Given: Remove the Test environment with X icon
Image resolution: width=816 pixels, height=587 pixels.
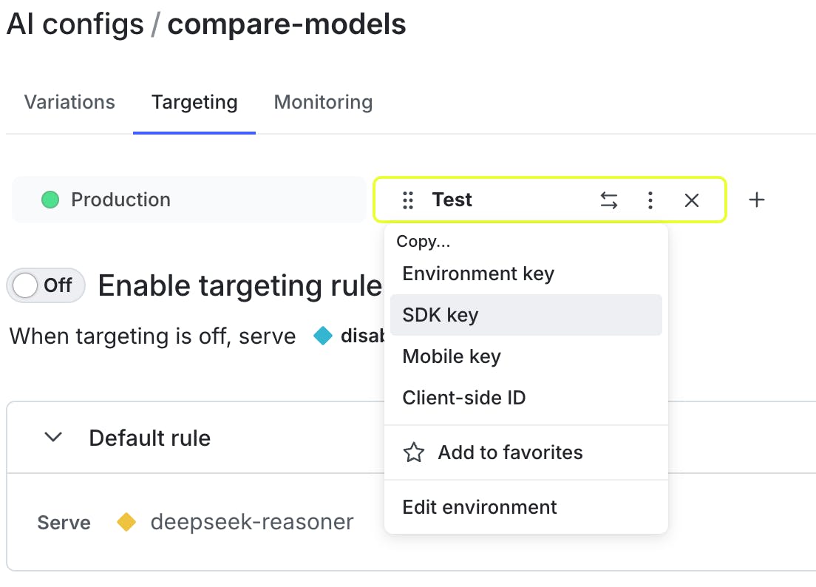Looking at the screenshot, I should point(691,200).
